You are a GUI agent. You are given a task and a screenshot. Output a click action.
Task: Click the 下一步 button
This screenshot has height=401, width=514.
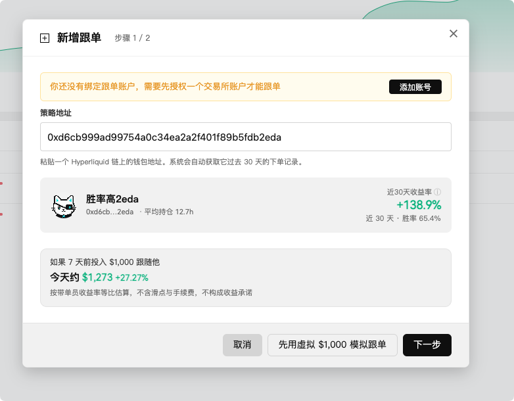tap(427, 345)
